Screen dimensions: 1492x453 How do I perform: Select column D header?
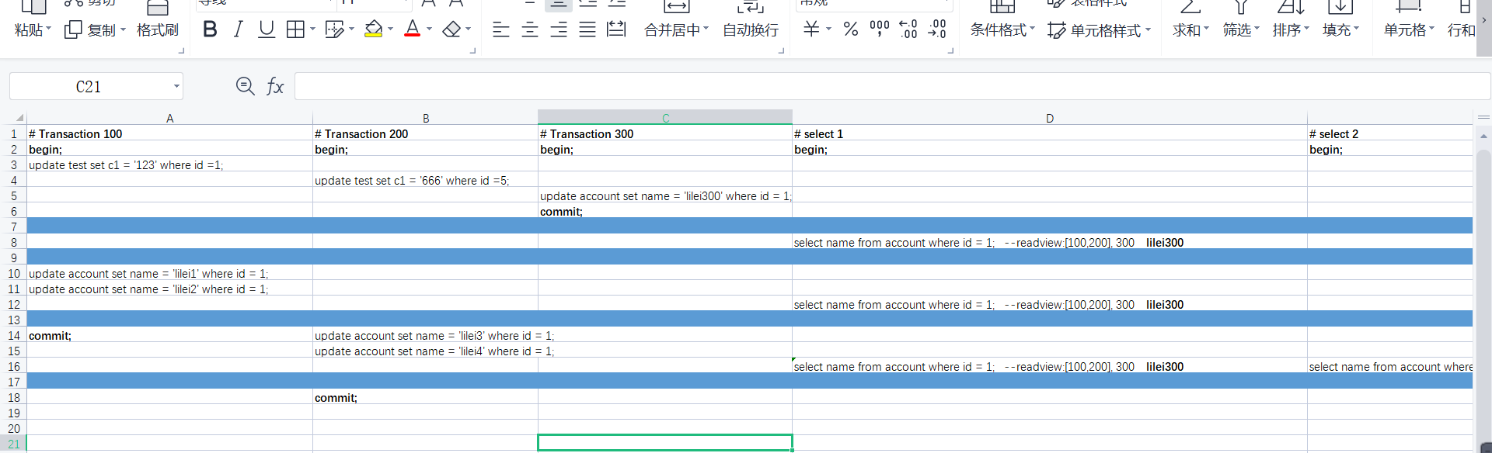[1050, 118]
